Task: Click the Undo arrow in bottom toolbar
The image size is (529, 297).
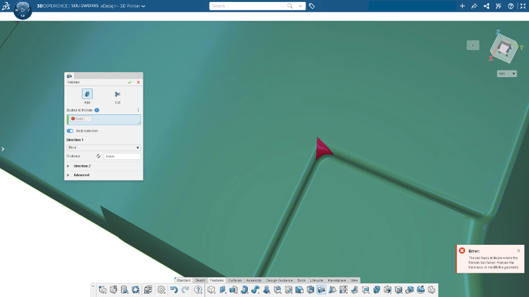Action: (174, 290)
